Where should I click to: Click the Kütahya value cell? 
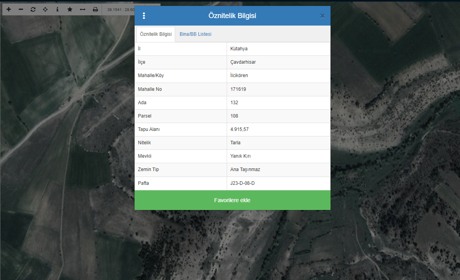click(x=239, y=49)
